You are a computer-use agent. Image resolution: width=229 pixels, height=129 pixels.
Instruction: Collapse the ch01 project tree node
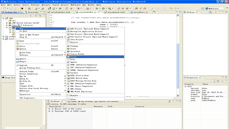point(3,18)
